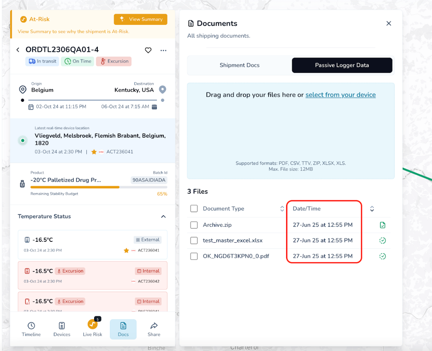Open Share from the bottom navigation
432x351 pixels.
click(154, 329)
